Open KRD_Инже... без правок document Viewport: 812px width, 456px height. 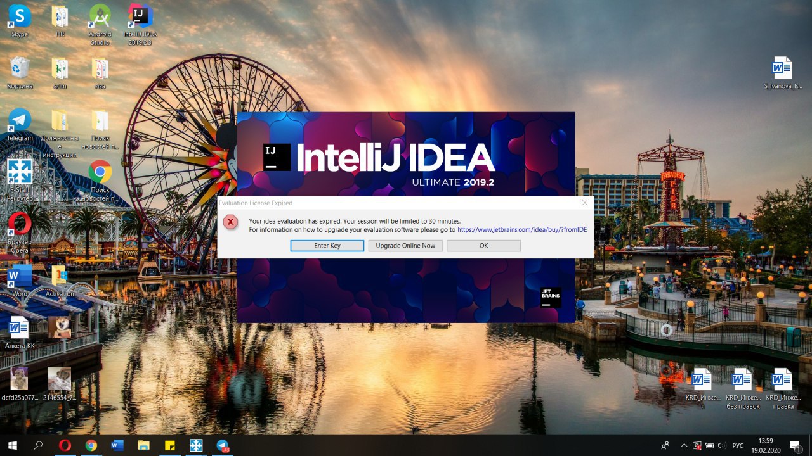point(743,388)
